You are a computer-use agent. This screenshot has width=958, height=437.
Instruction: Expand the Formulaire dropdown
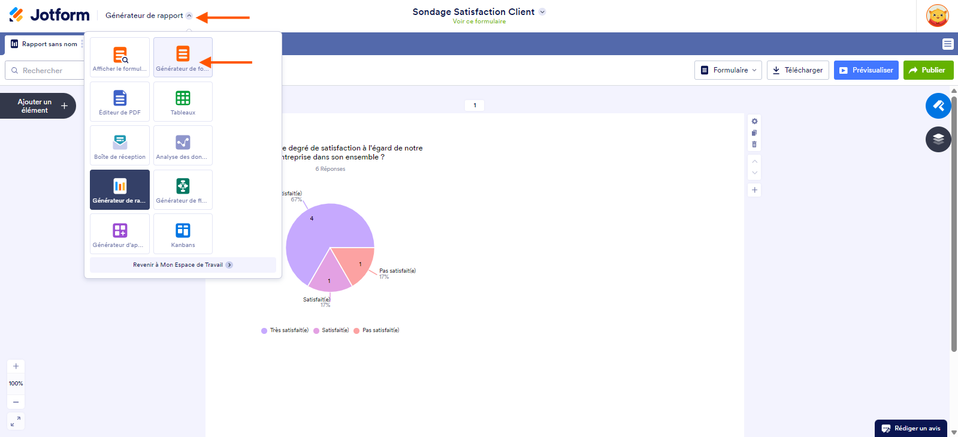(x=728, y=70)
